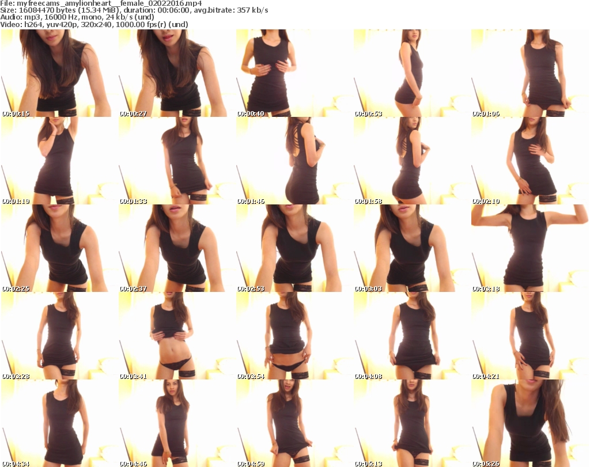Select the thumbnail stamped 00:01:19
590x467 pixels.
(x=59, y=161)
